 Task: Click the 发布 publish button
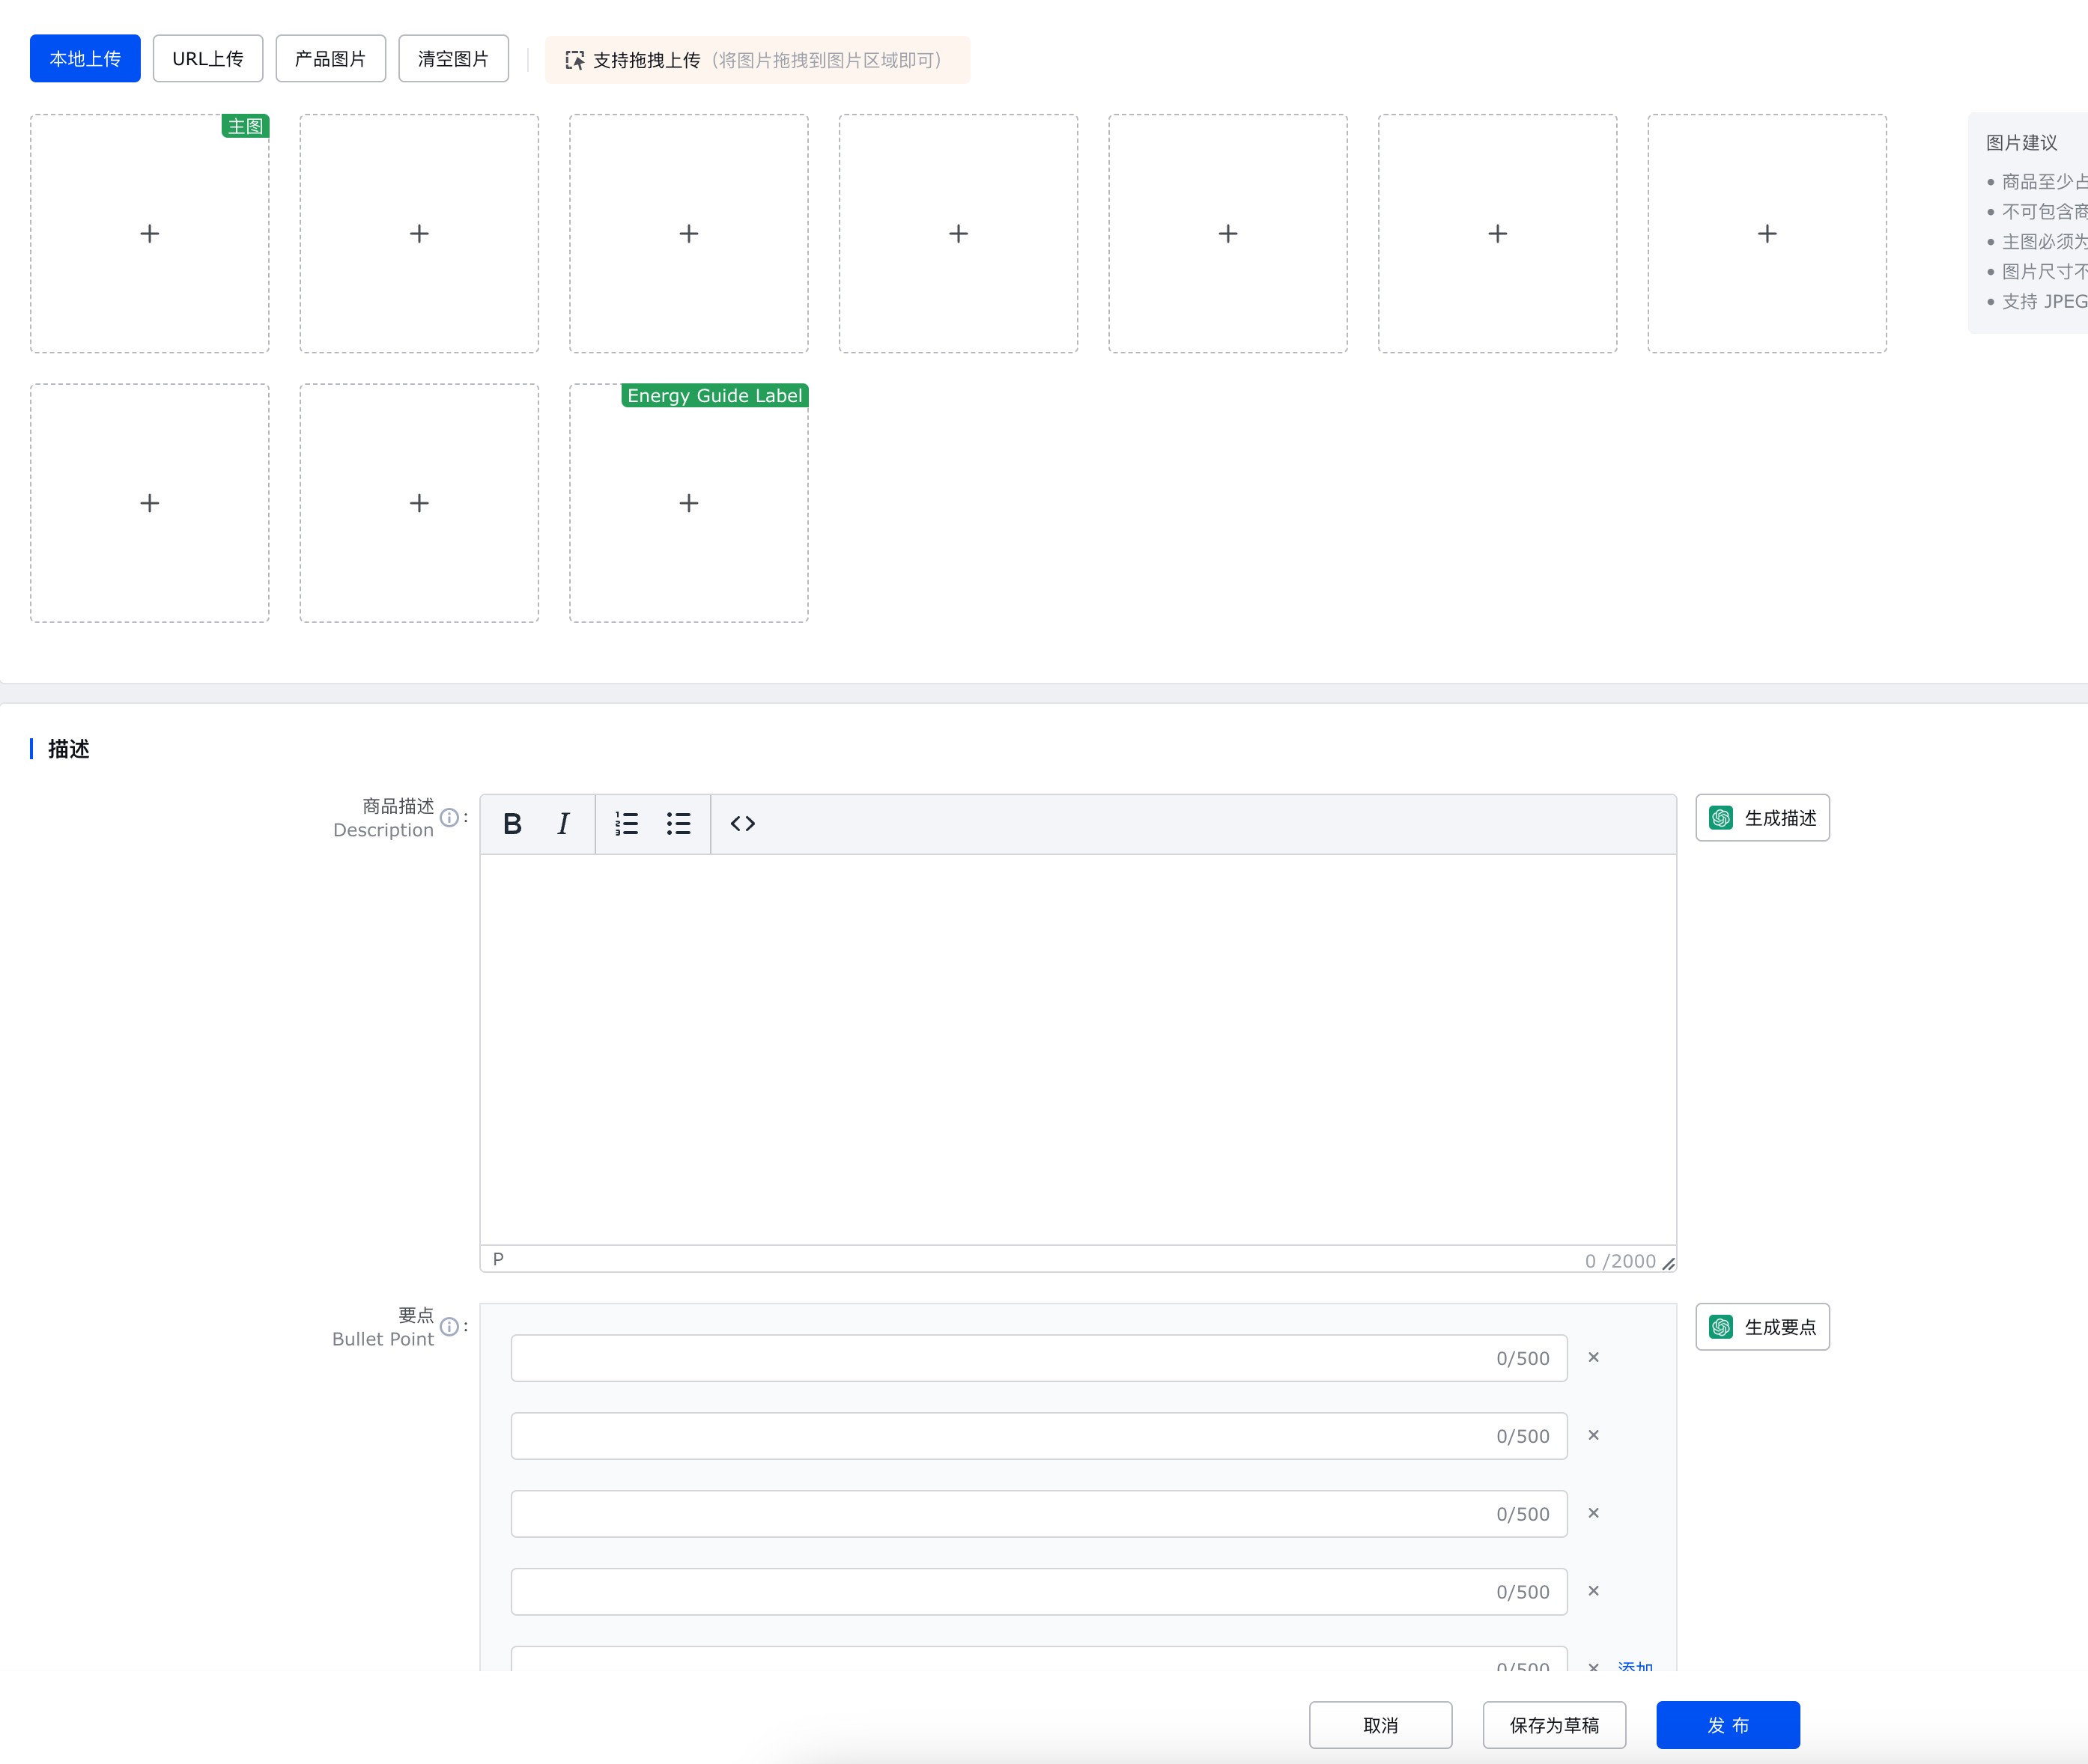[1727, 1725]
